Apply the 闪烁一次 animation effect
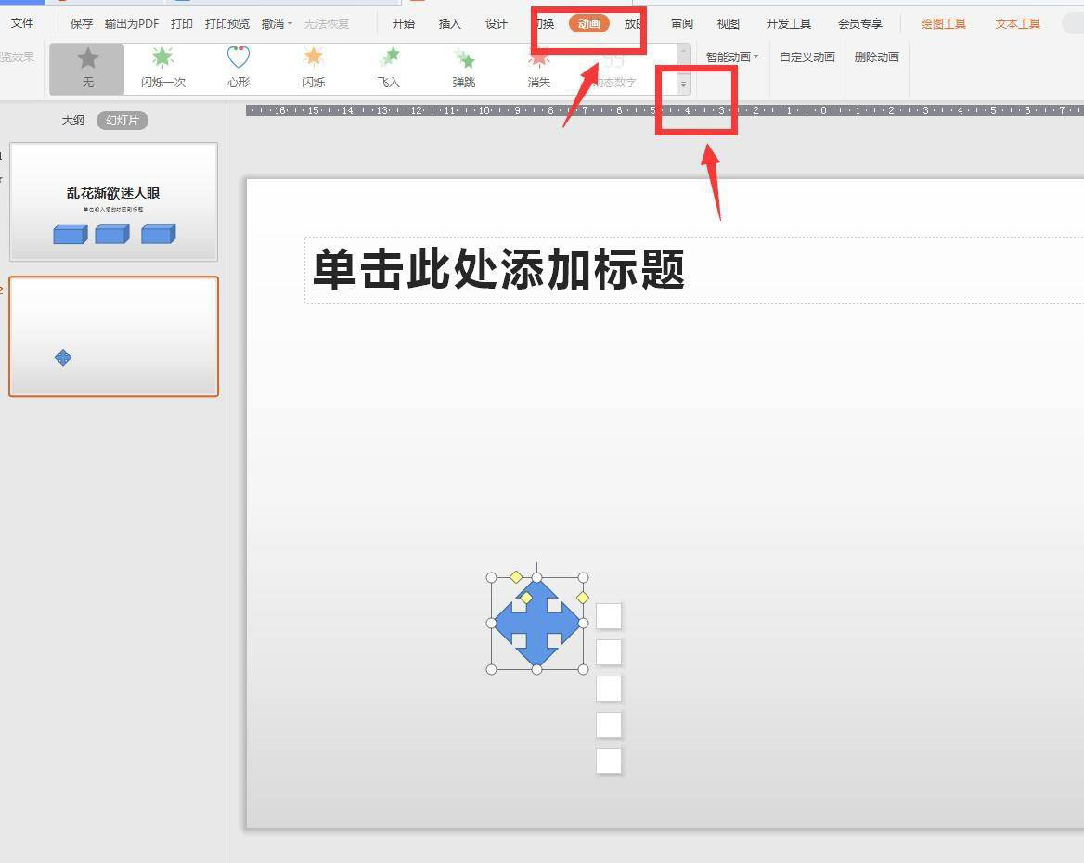This screenshot has height=863, width=1084. click(162, 60)
